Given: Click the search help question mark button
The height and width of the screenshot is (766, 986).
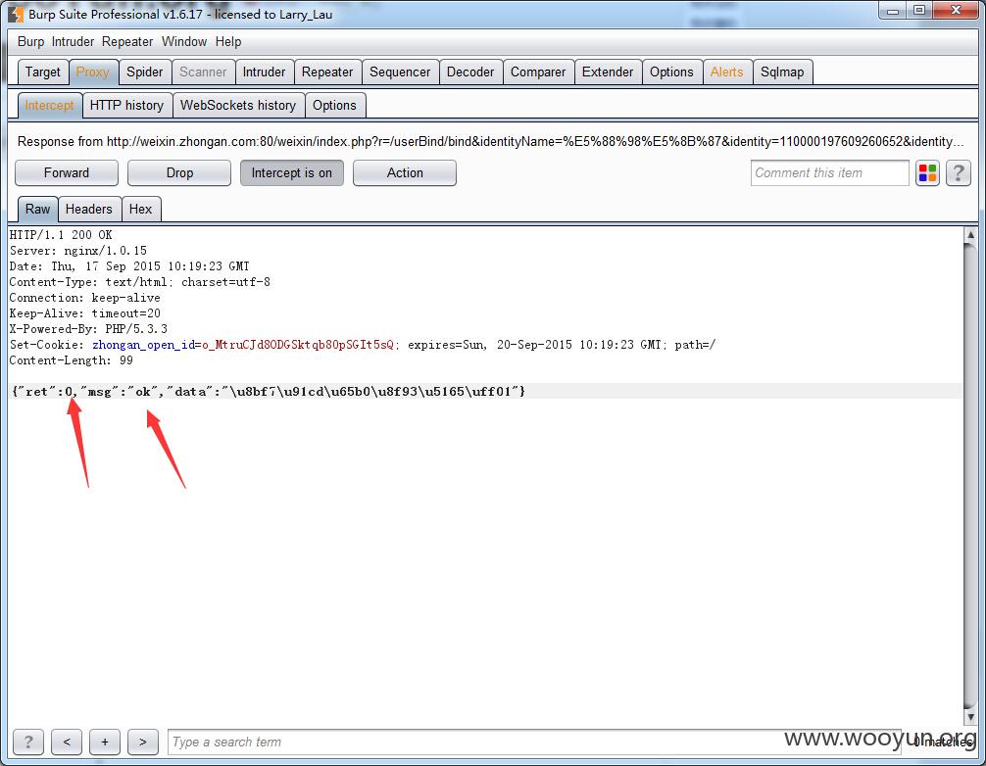Looking at the screenshot, I should 28,742.
